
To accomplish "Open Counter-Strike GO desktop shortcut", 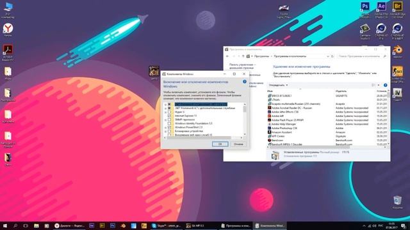I will [x=397, y=75].
